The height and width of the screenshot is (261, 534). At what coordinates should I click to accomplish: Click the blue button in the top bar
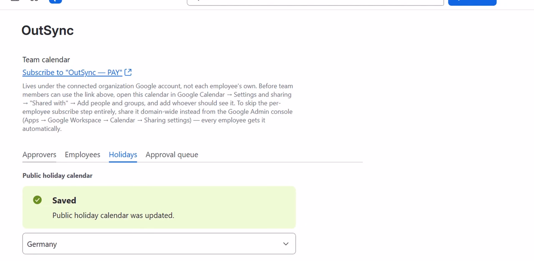click(472, 2)
